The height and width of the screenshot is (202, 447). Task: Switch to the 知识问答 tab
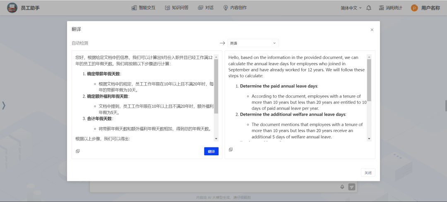pos(176,8)
